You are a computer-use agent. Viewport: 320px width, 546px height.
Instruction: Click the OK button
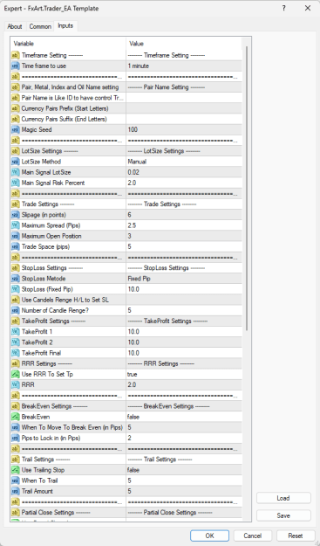pyautogui.click(x=209, y=536)
